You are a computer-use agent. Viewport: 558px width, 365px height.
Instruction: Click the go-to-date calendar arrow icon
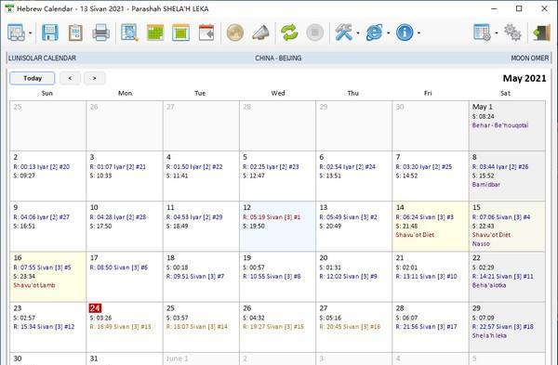tap(206, 33)
